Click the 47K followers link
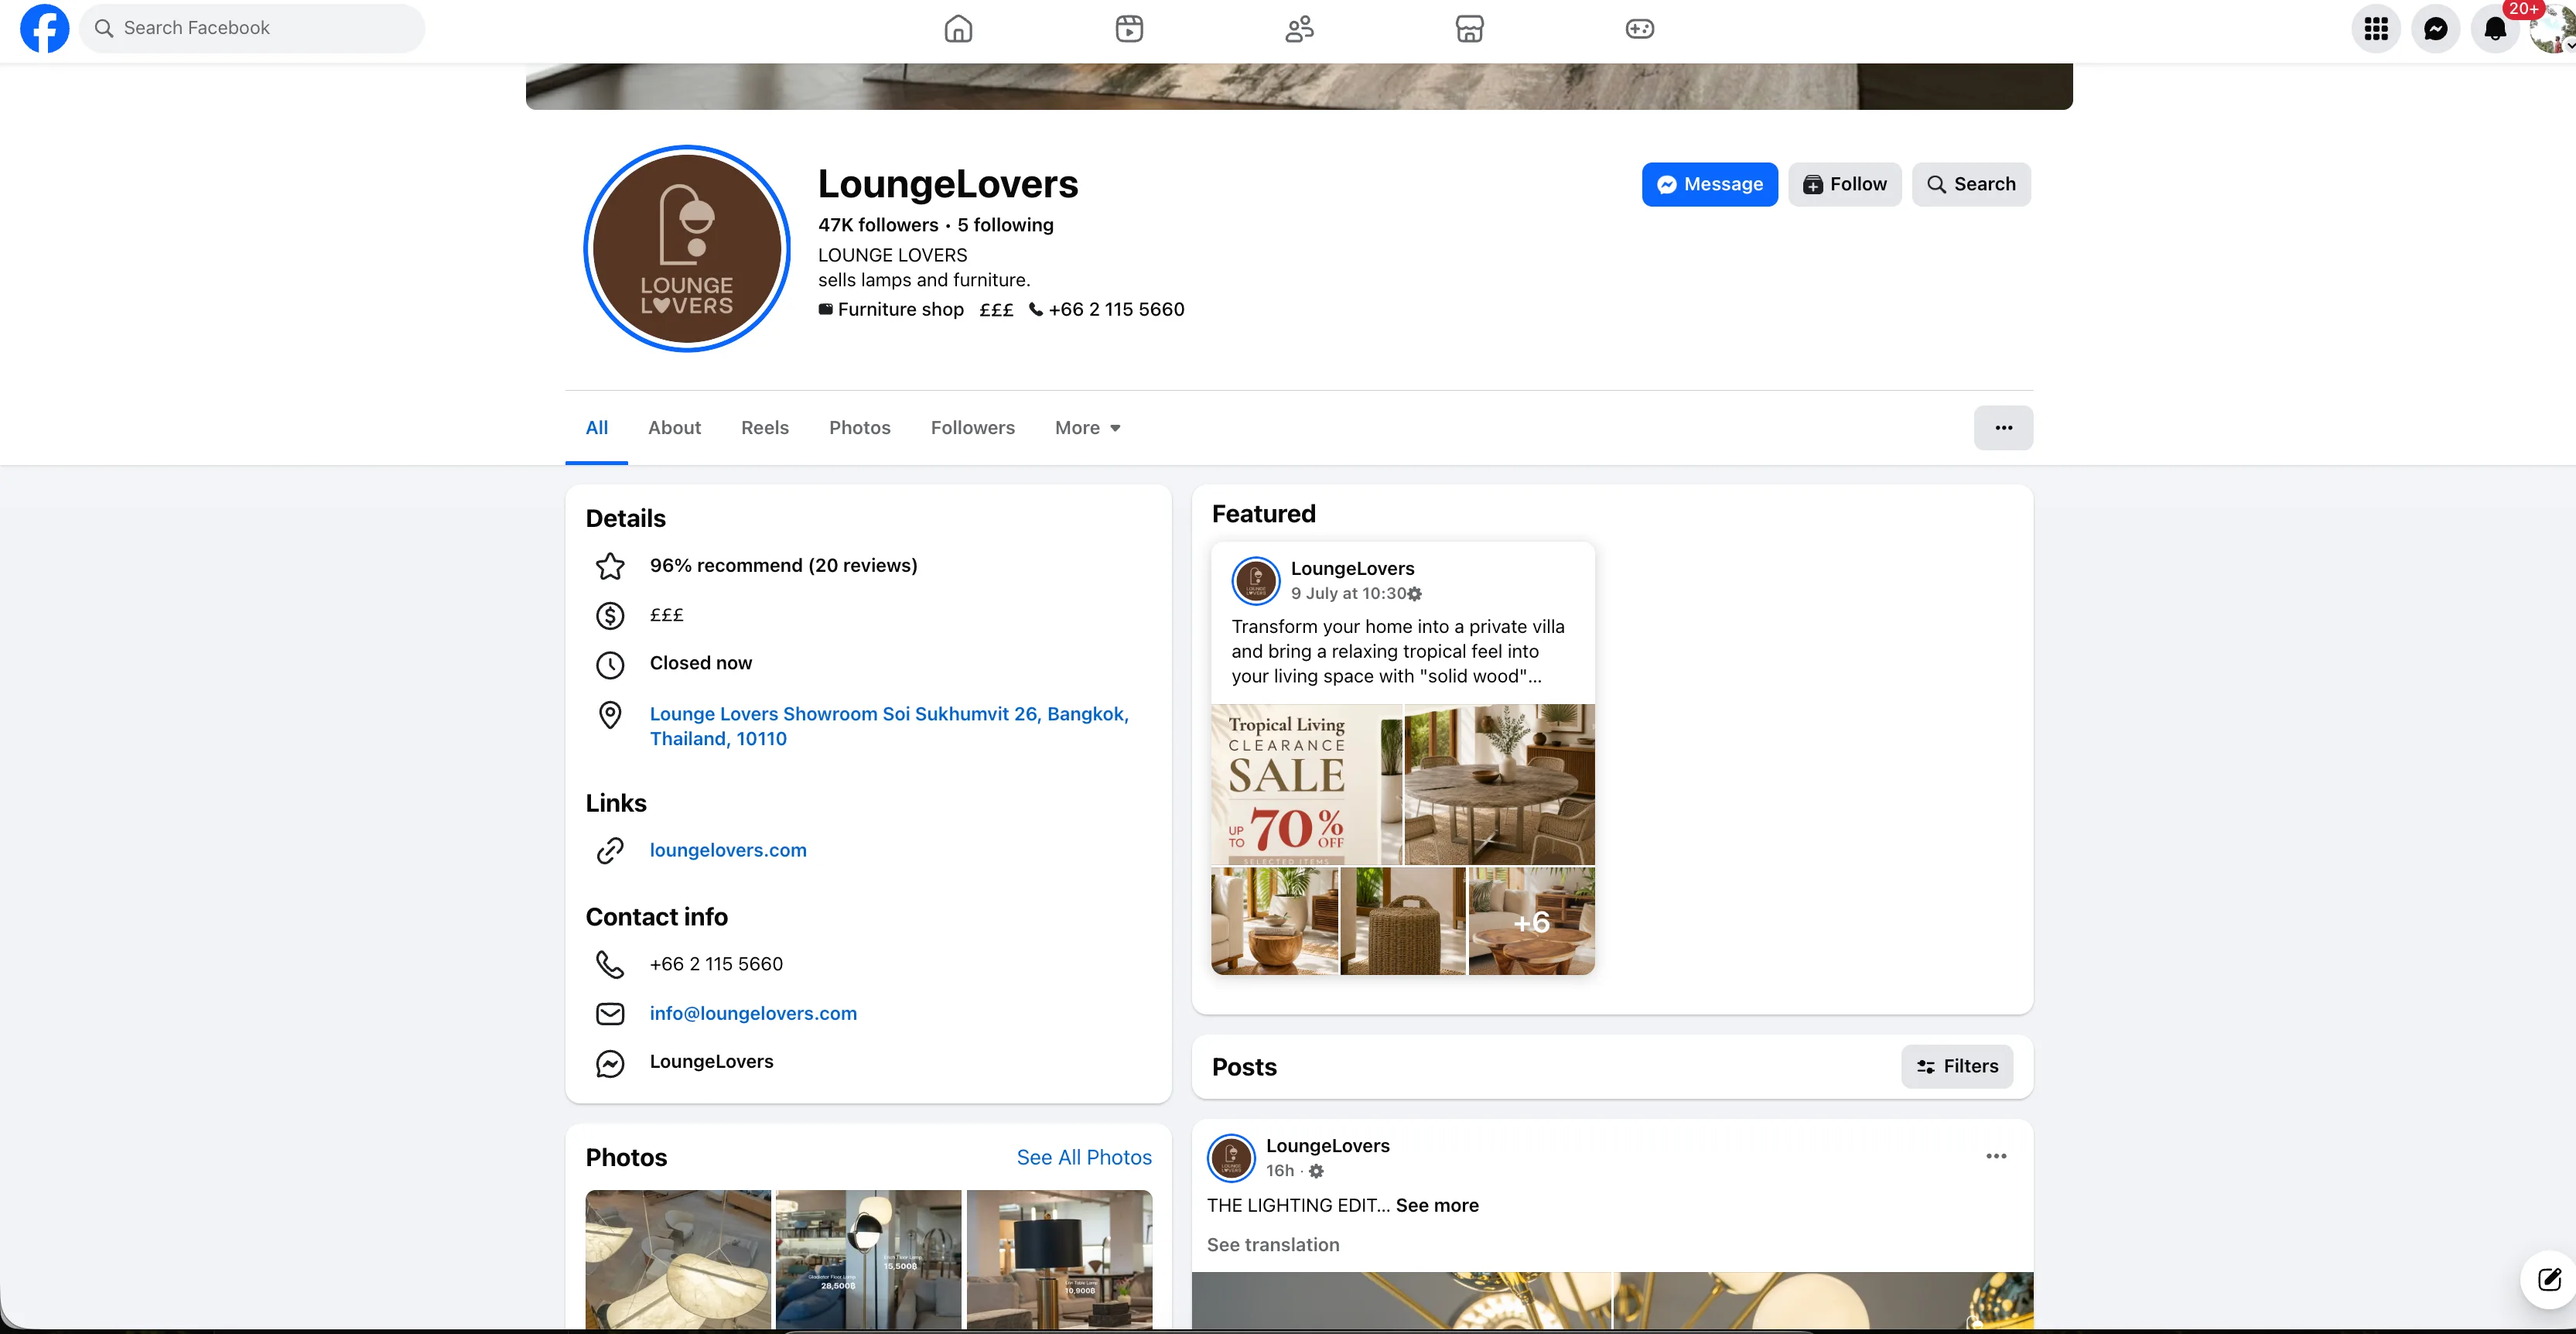2576x1334 pixels. click(878, 225)
